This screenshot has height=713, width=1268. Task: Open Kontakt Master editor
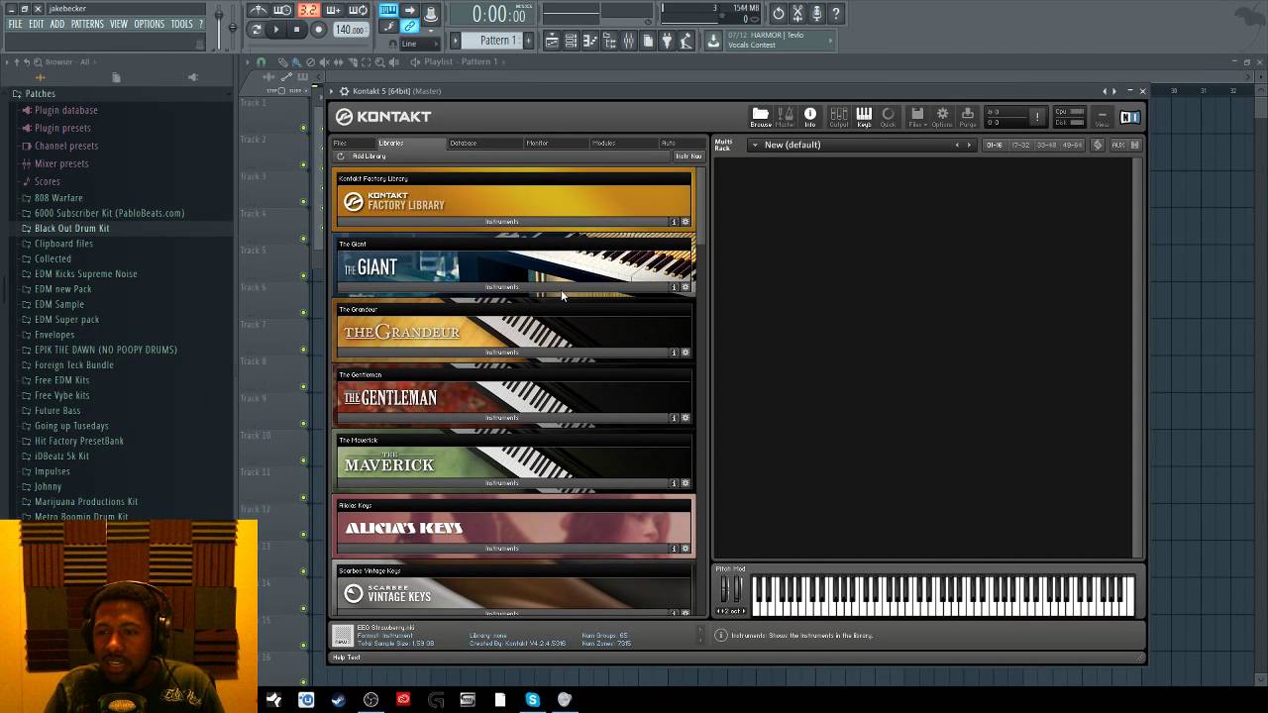(x=785, y=118)
